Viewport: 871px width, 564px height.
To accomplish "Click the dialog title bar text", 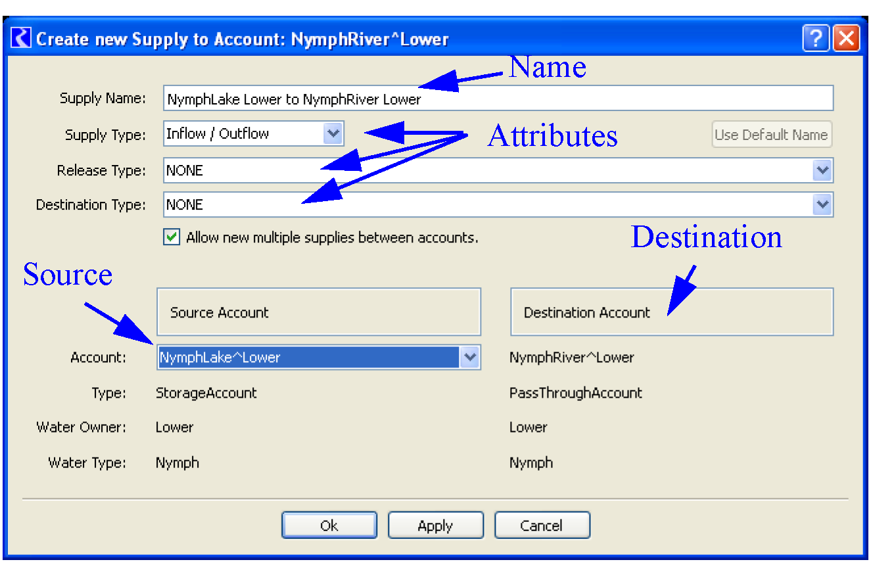I will pyautogui.click(x=242, y=39).
